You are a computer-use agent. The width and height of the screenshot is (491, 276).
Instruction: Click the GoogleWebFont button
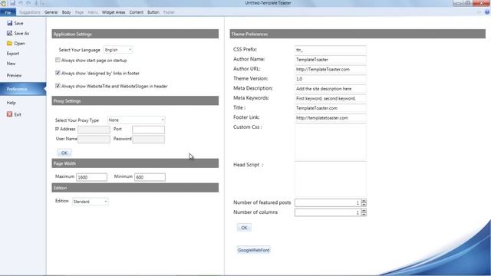coord(254,250)
